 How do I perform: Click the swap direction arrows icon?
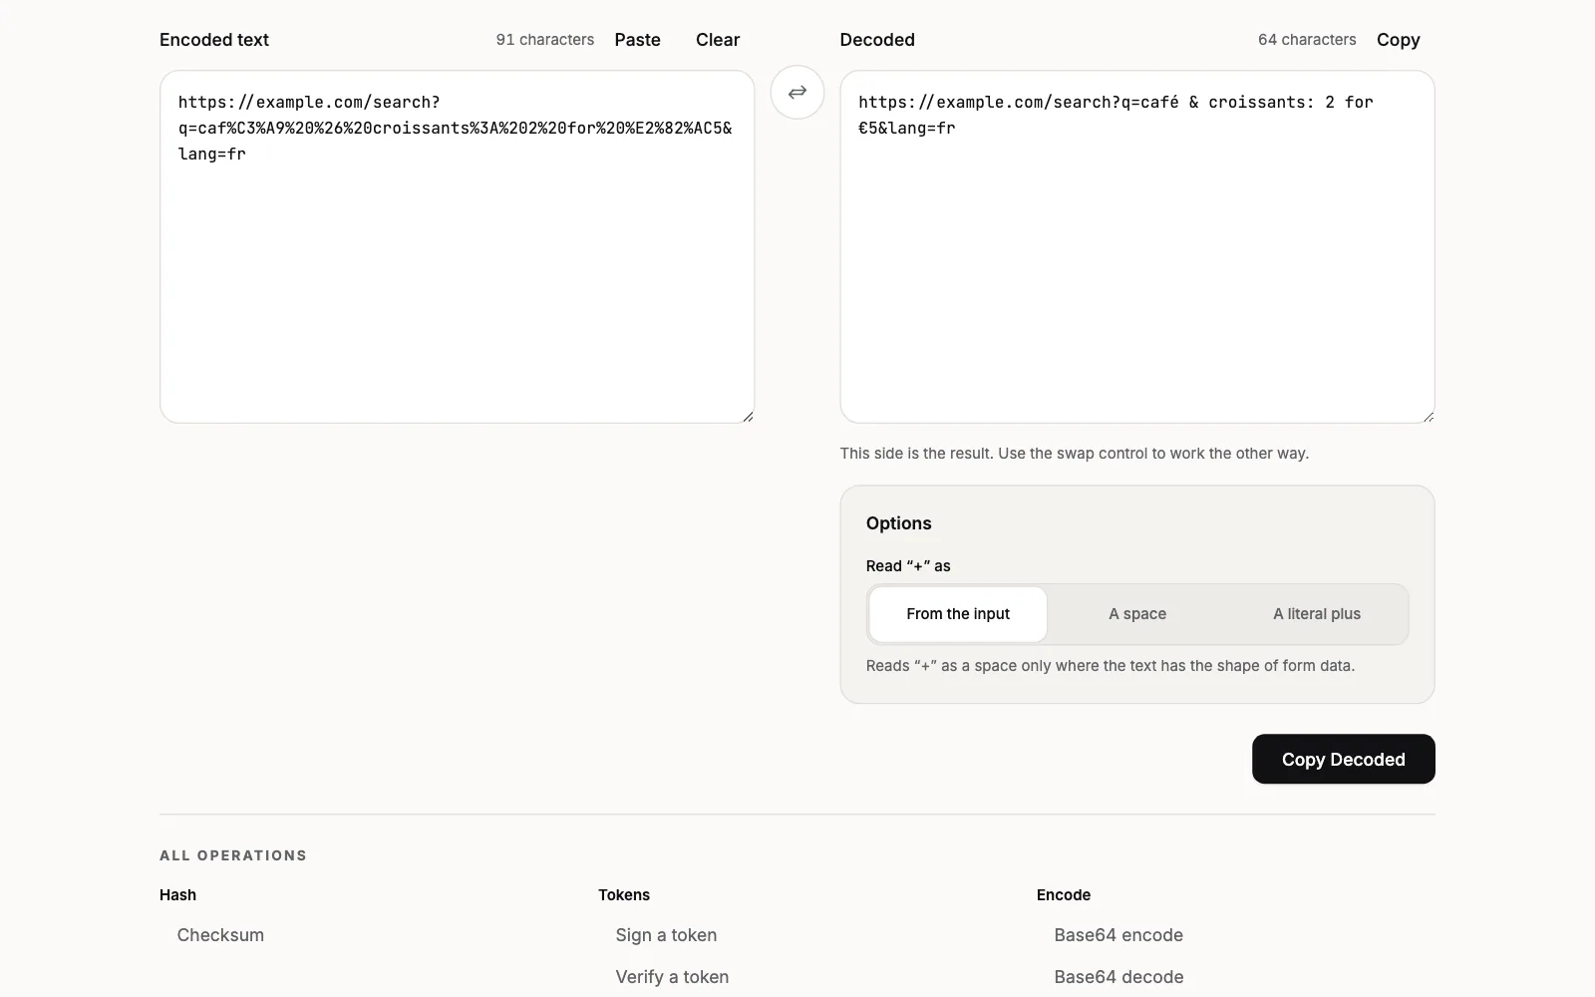(x=797, y=92)
